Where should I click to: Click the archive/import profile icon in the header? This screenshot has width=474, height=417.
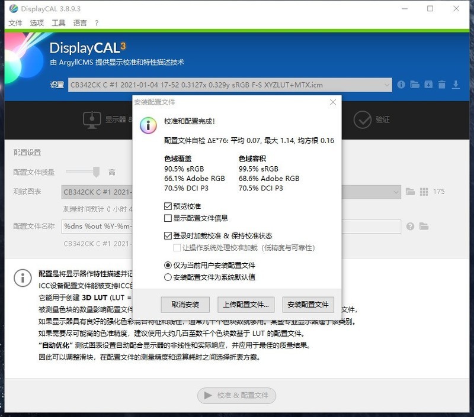(x=428, y=85)
